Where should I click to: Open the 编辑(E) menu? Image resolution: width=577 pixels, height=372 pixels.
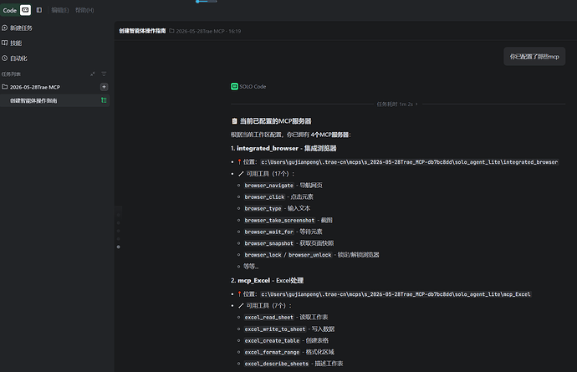point(60,10)
